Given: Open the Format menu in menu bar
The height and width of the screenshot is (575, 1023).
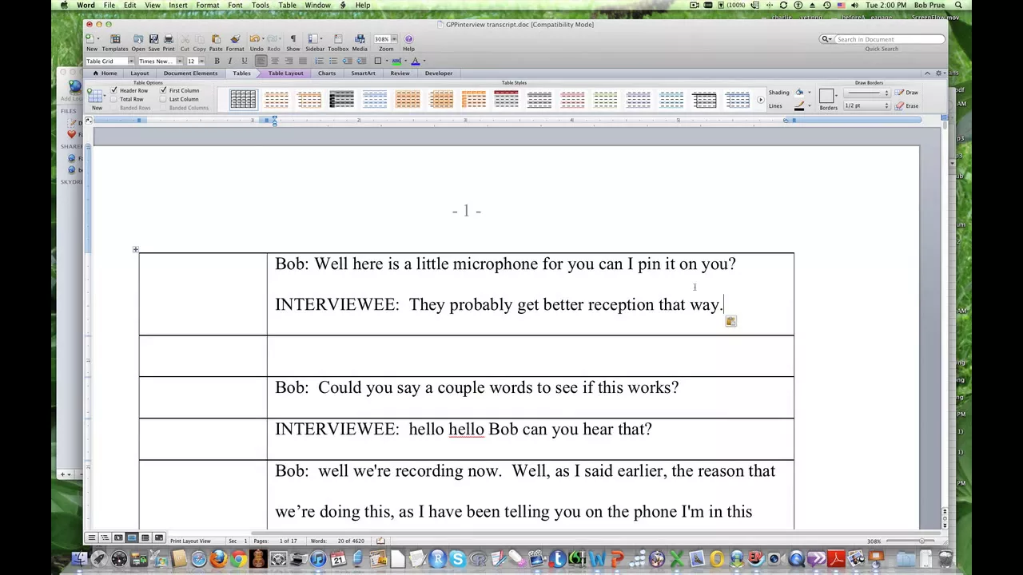Looking at the screenshot, I should pos(208,6).
